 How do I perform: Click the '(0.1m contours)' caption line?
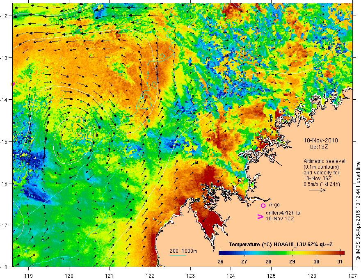[321, 167]
